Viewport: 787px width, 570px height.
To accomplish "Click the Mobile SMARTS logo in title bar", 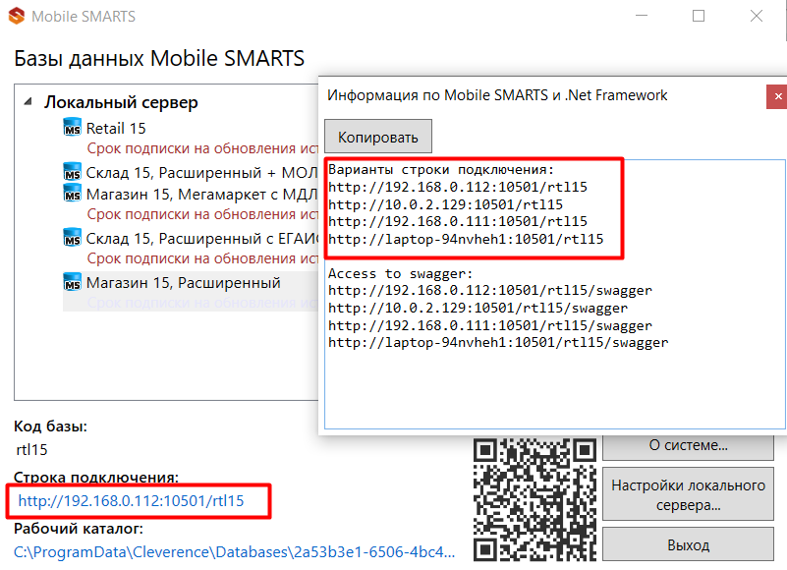I will (17, 16).
